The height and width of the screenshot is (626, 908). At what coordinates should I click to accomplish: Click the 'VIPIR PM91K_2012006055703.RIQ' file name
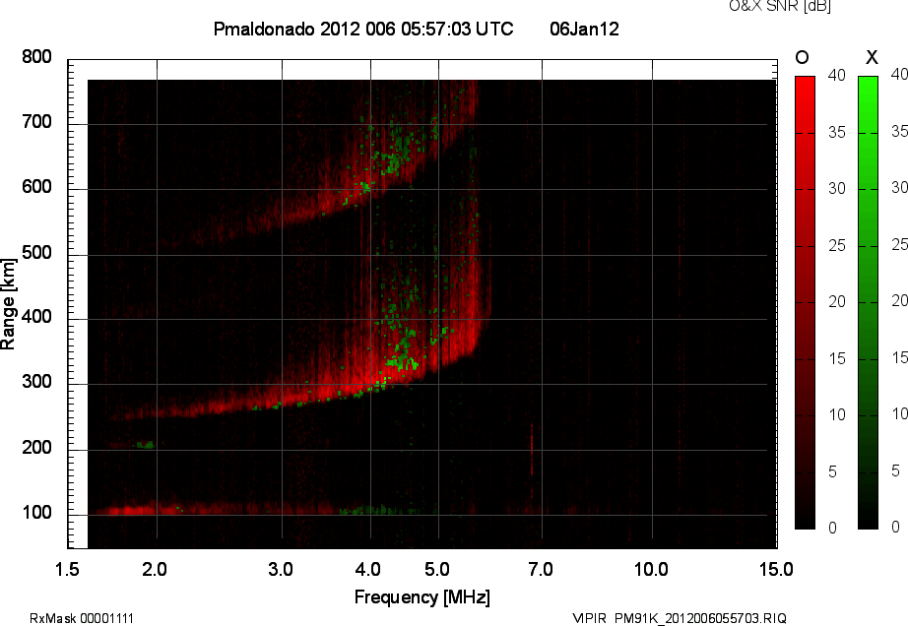coord(680,618)
